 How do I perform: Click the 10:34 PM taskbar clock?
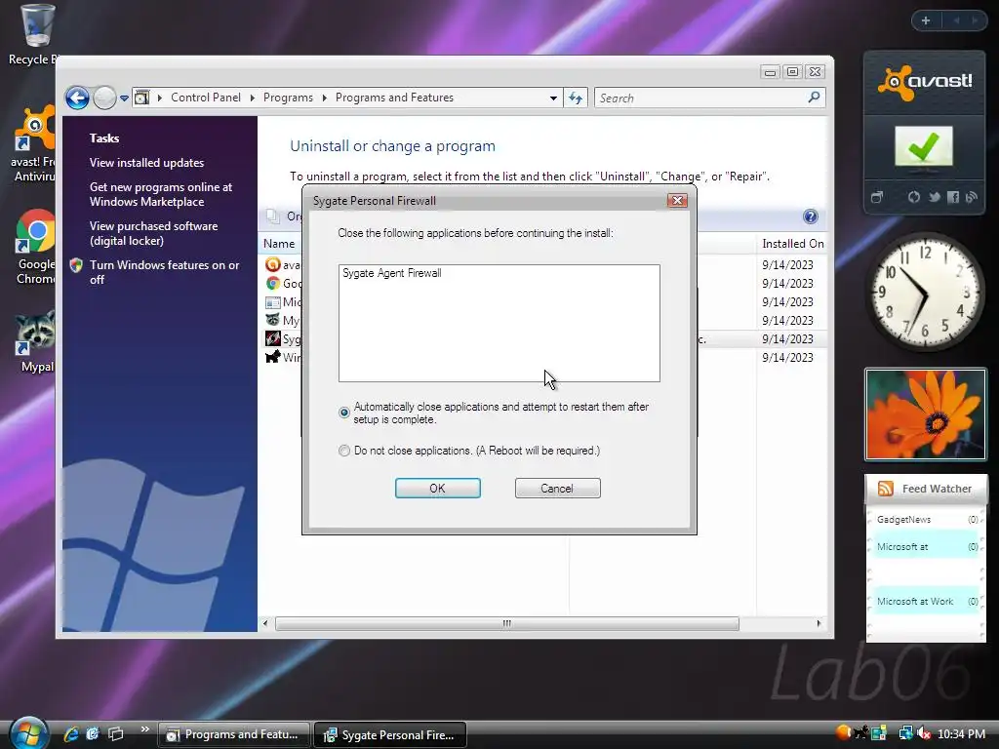click(961, 734)
